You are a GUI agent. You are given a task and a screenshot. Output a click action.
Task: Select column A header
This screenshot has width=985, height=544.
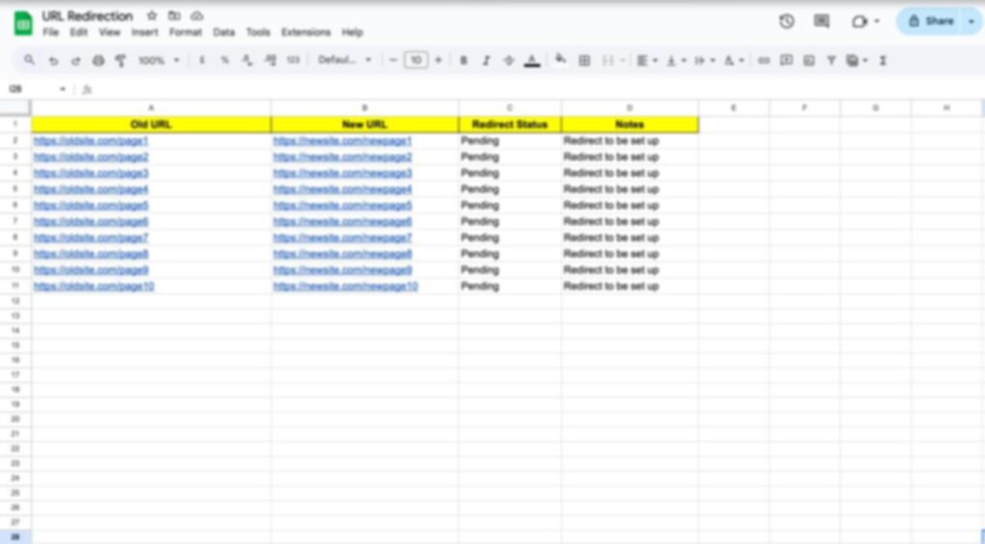click(151, 108)
